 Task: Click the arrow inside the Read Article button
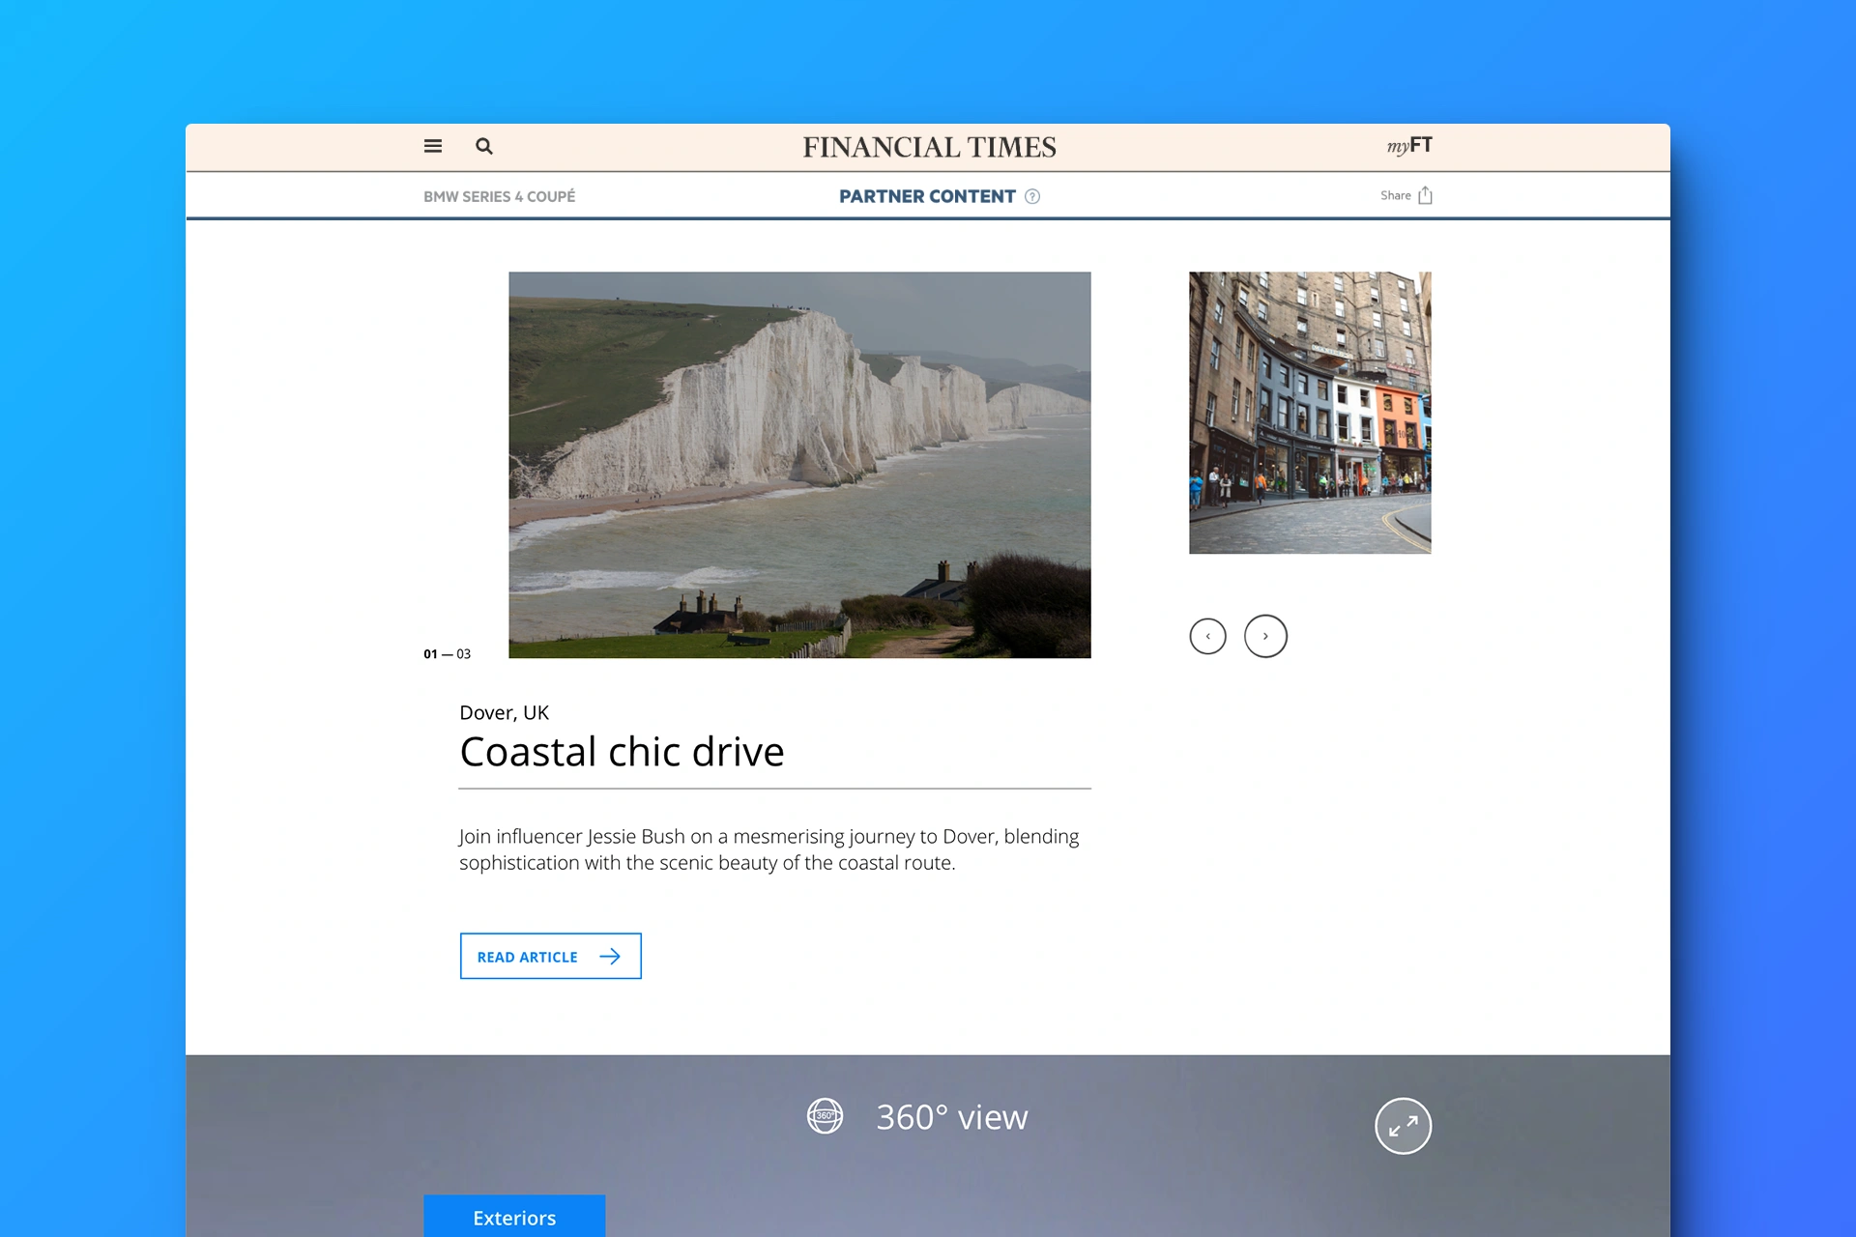click(611, 956)
